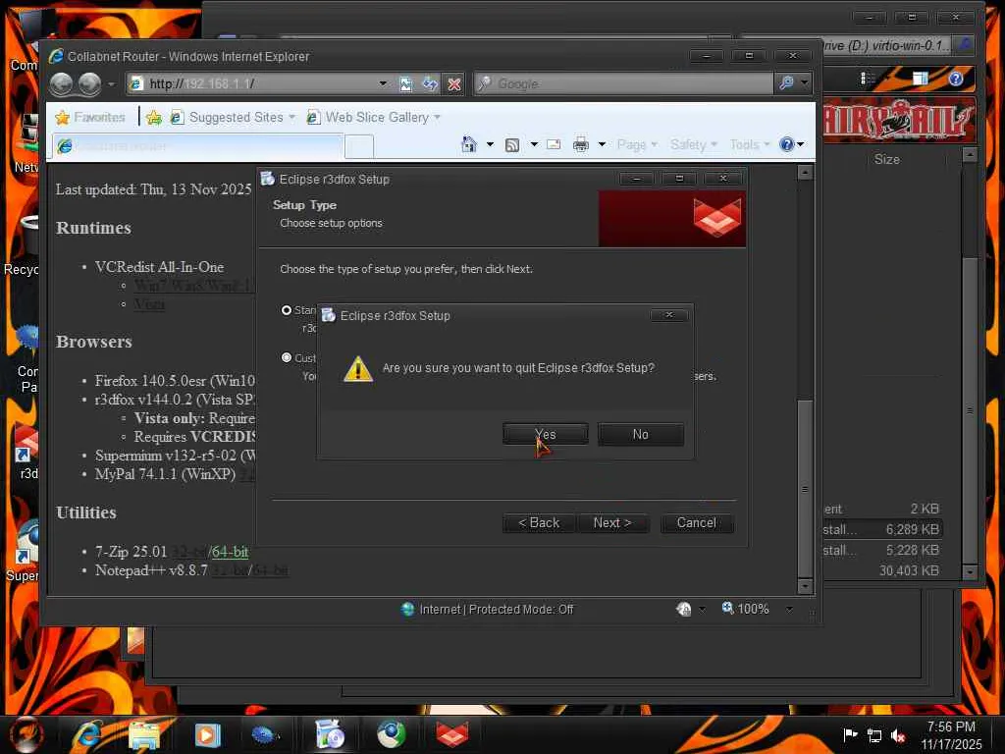The width and height of the screenshot is (1005, 754).
Task: Open the Tools menu
Action: click(x=750, y=145)
